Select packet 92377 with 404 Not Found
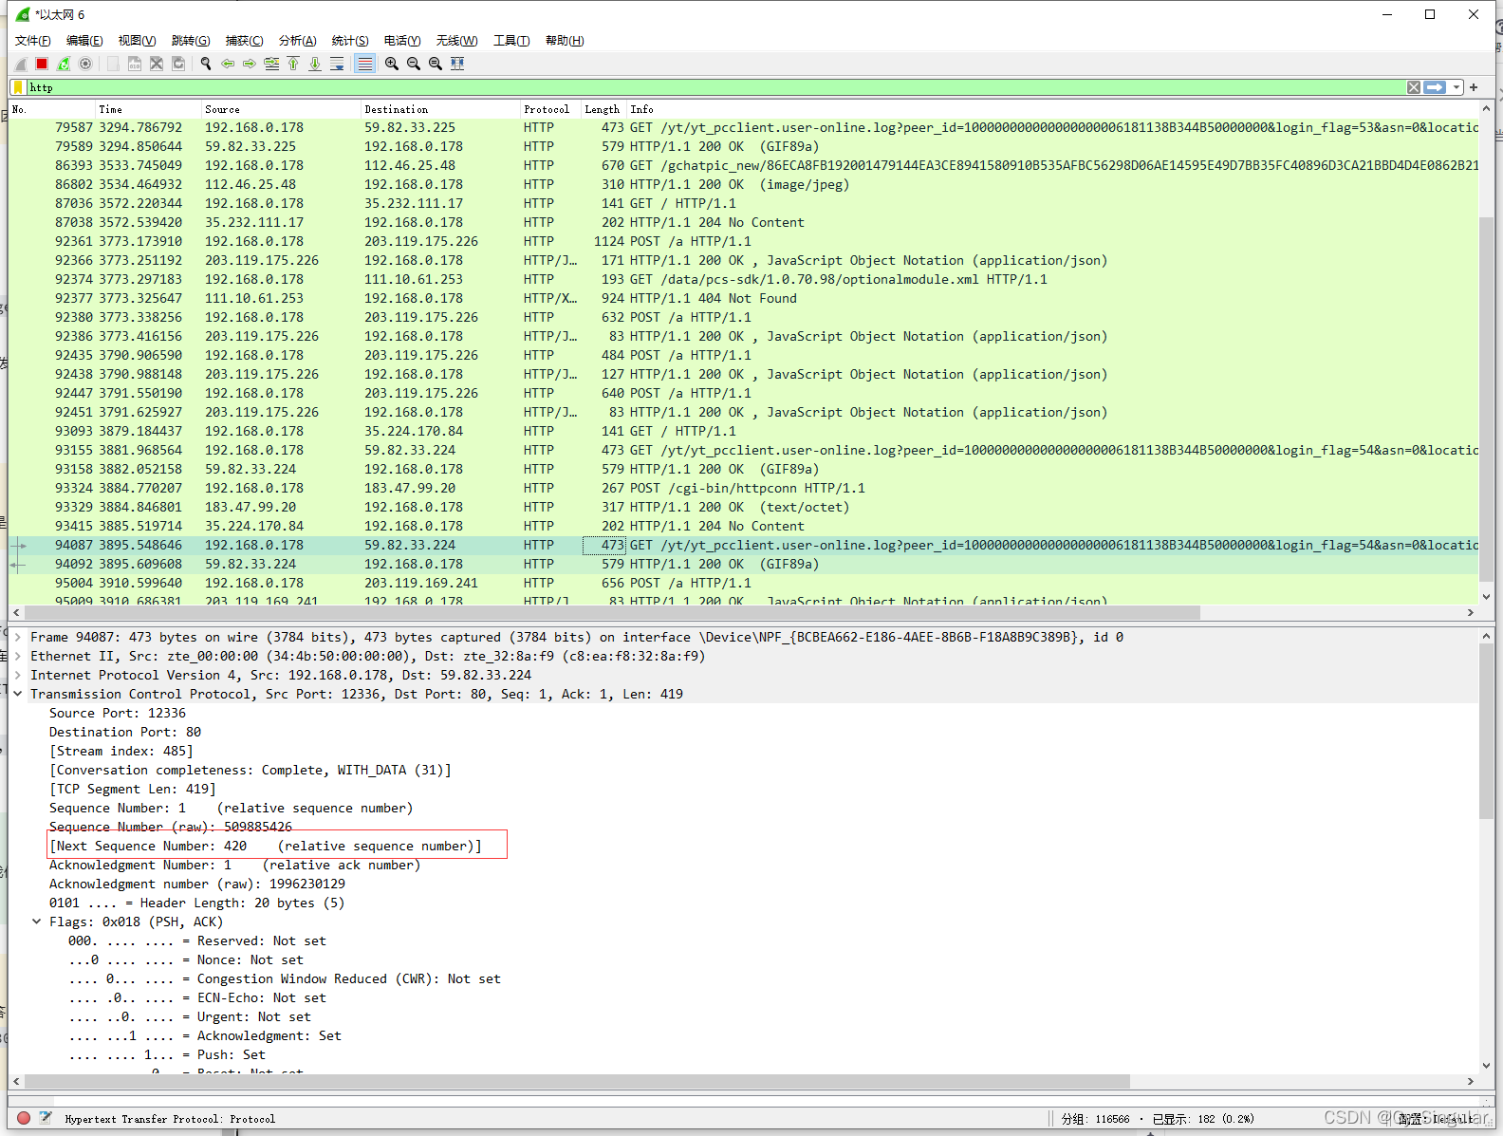1503x1136 pixels. [x=744, y=298]
